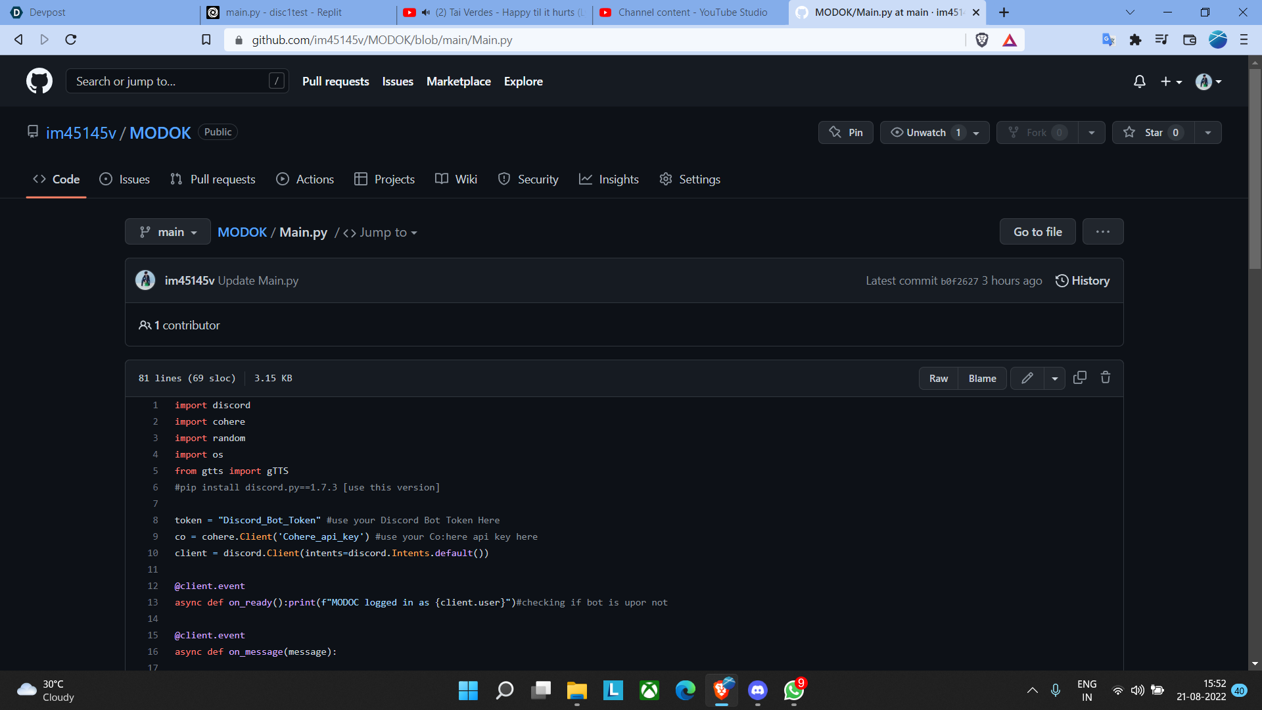Switch to the Insights tab
The width and height of the screenshot is (1262, 710).
coord(609,179)
